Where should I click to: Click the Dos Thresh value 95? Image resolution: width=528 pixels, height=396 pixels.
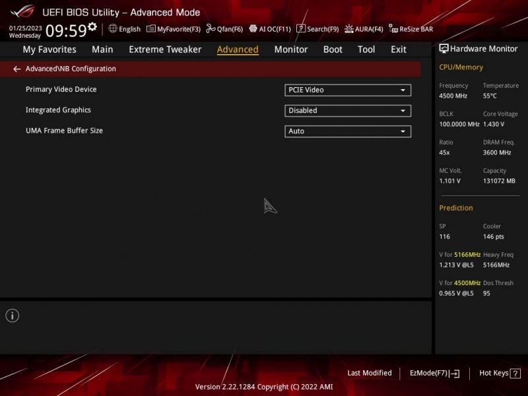click(486, 293)
